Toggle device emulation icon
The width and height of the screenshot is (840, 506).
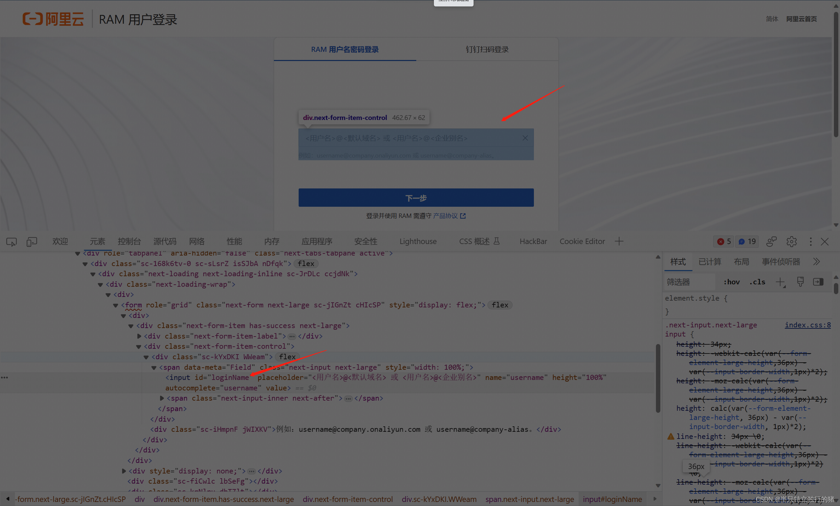(x=32, y=242)
